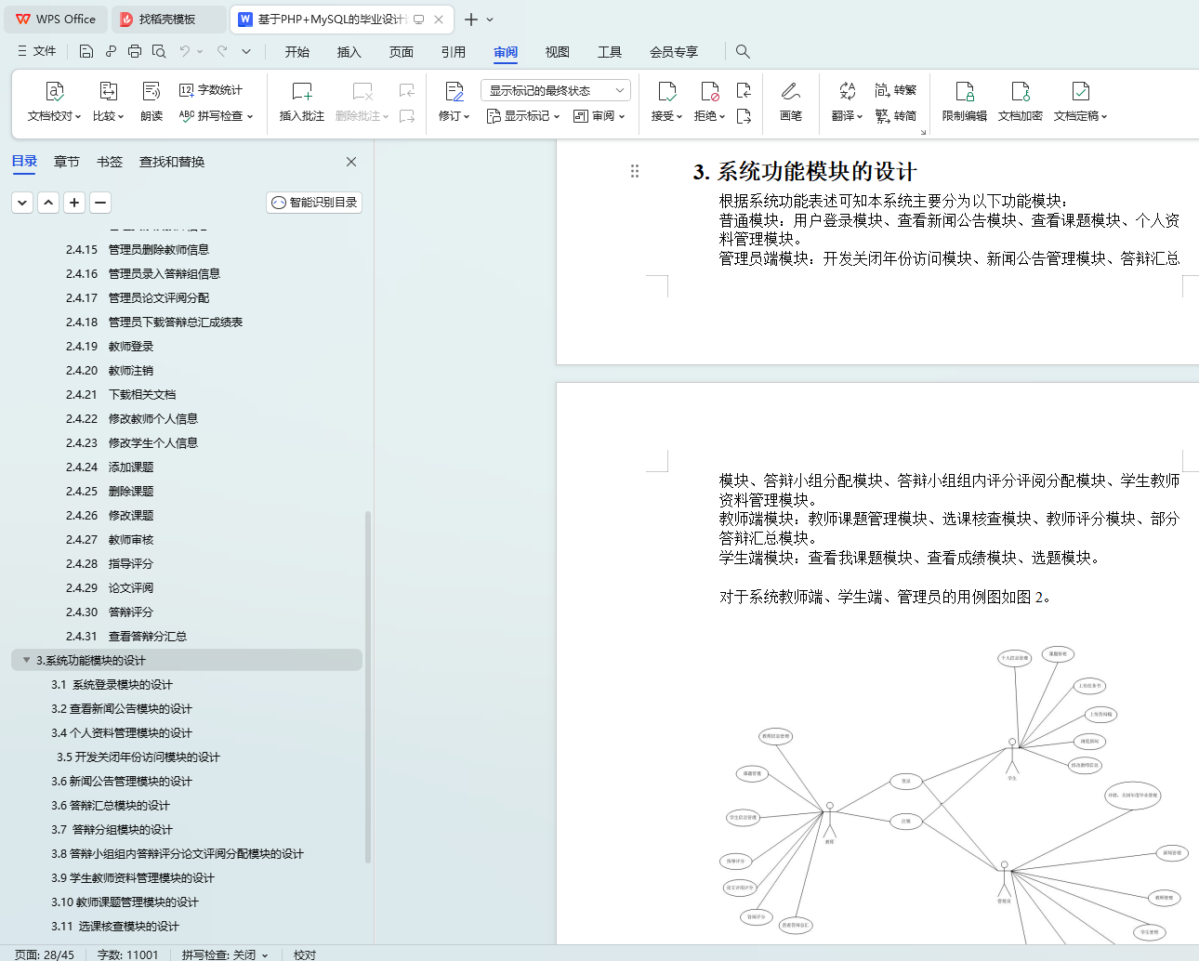Switch to the 视图 ribbon tab

pos(558,52)
